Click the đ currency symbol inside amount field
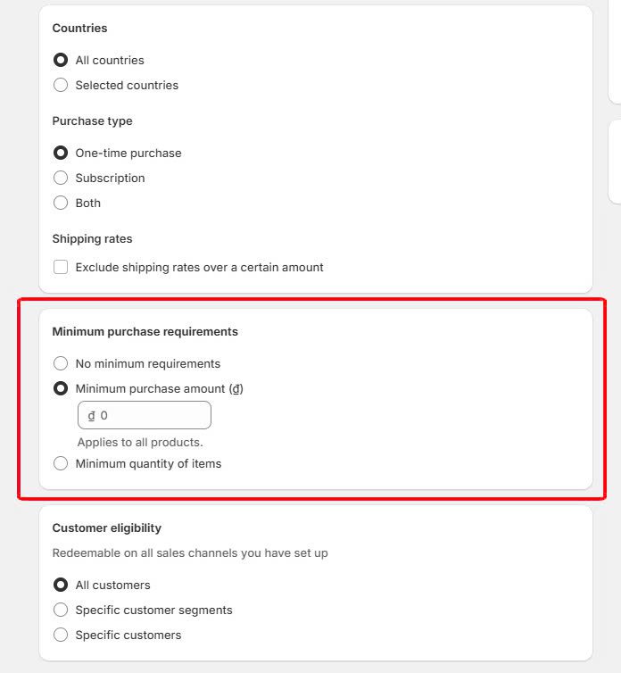Screen dimensions: 621x673 (x=91, y=416)
